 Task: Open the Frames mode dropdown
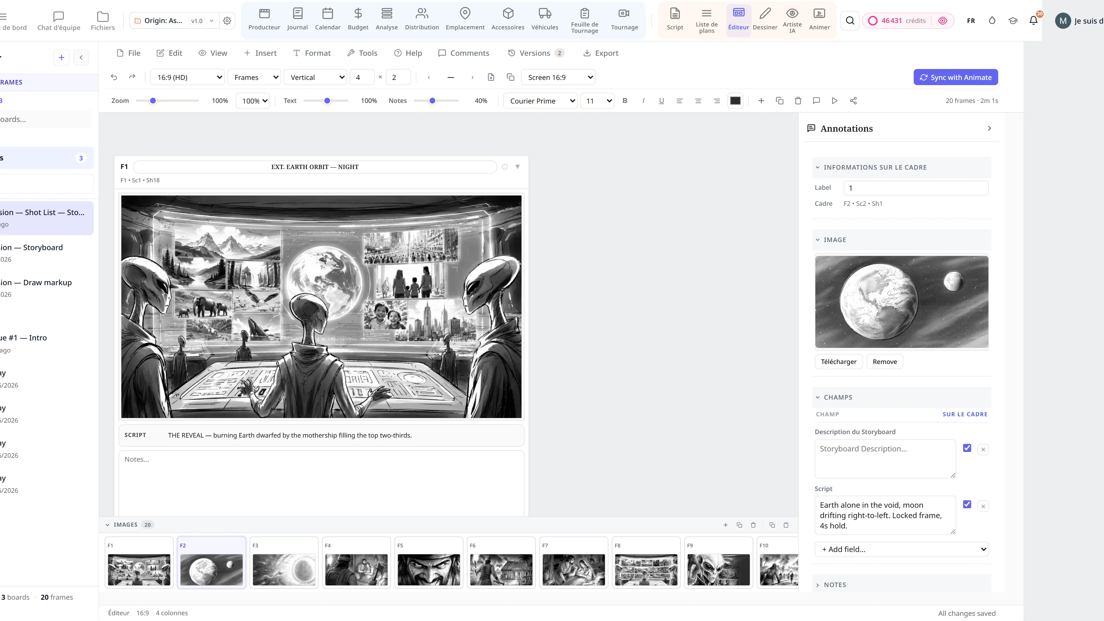click(254, 77)
